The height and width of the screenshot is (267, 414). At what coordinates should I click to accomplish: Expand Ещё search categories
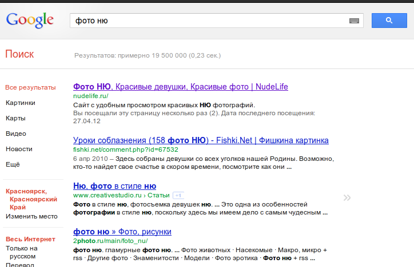coord(13,164)
